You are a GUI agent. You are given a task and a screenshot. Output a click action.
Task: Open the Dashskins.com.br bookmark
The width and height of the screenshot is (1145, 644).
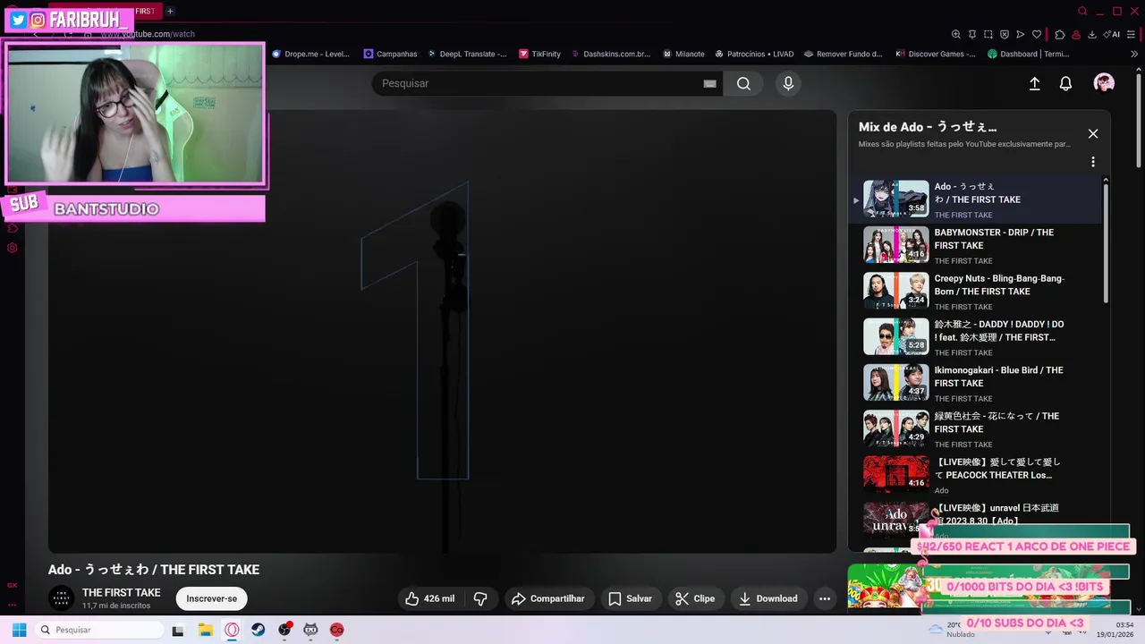(611, 54)
